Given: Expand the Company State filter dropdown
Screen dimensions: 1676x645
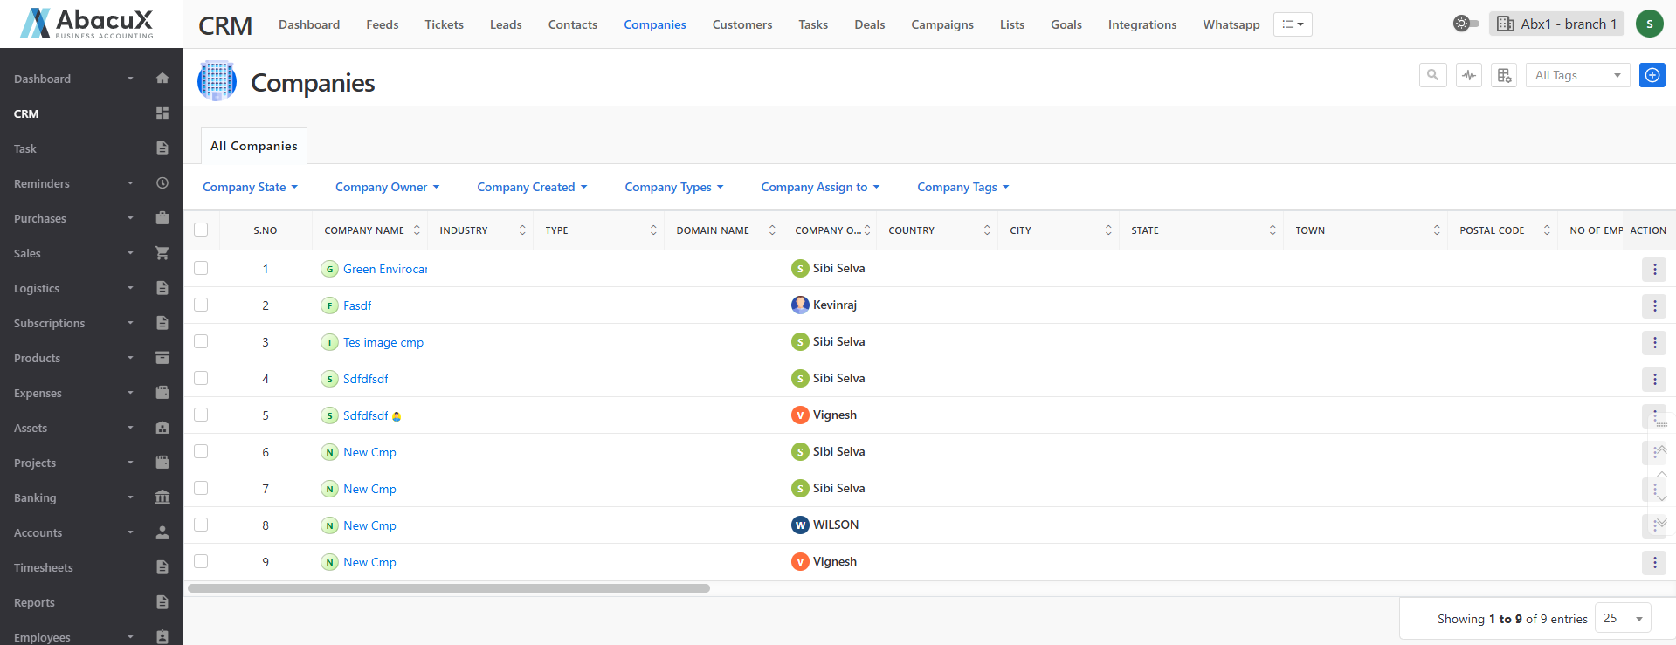Looking at the screenshot, I should point(250,187).
